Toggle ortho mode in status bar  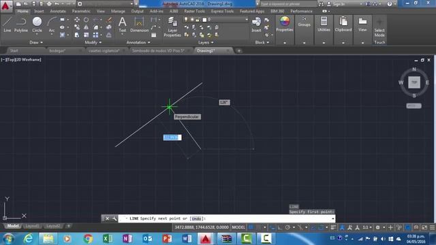(x=280, y=227)
